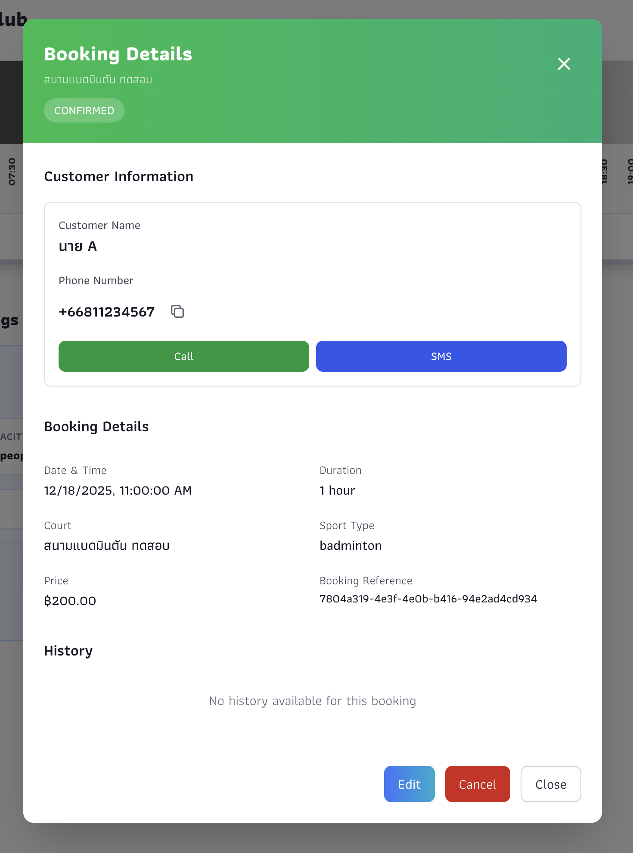Click the 18:30 time slot in the background
Viewport: 633px width, 853px height.
point(605,172)
